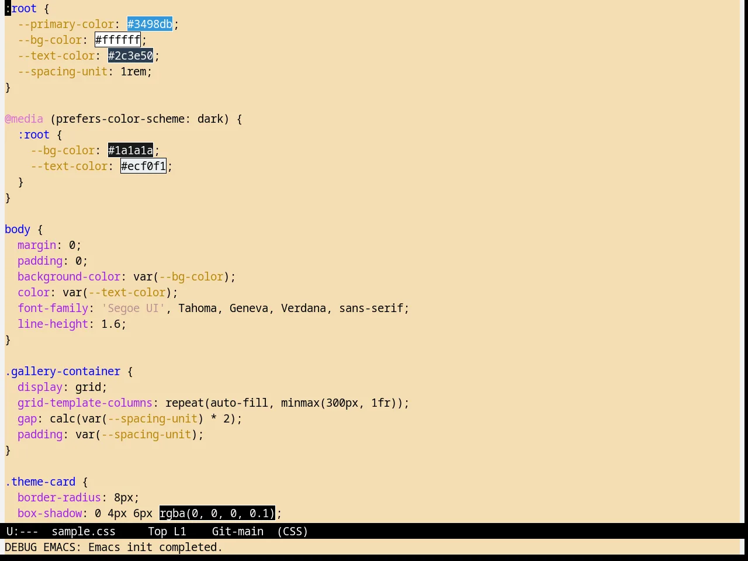Click the body selector

(x=18, y=229)
